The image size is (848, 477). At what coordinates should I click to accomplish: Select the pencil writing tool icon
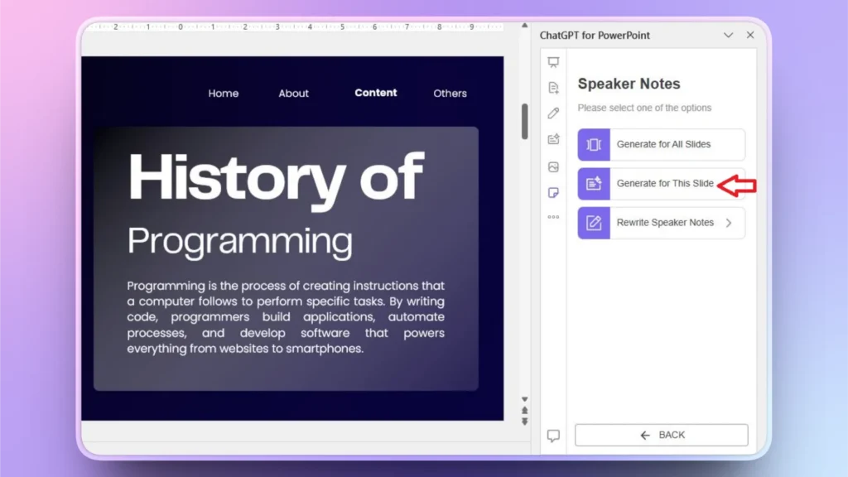point(553,113)
